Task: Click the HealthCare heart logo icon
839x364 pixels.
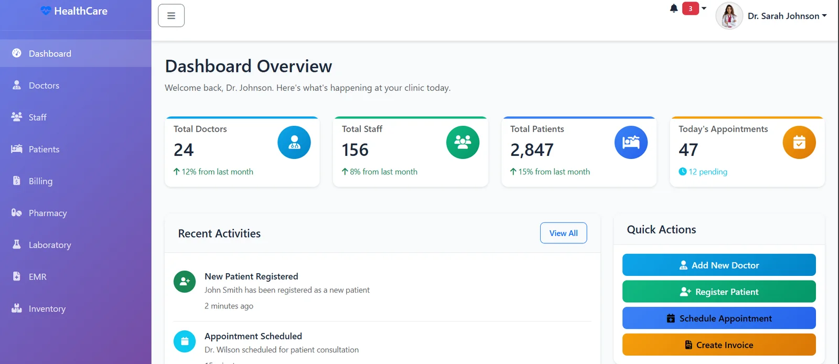Action: (46, 11)
